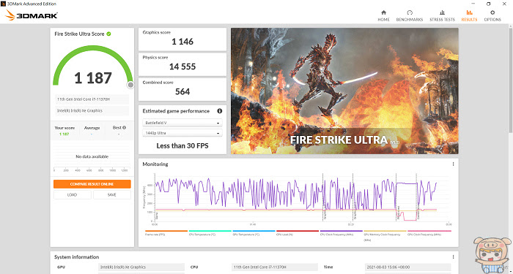Click the Fire Strike Ultra banner image
Screen dimensions: 513x274
(344, 91)
